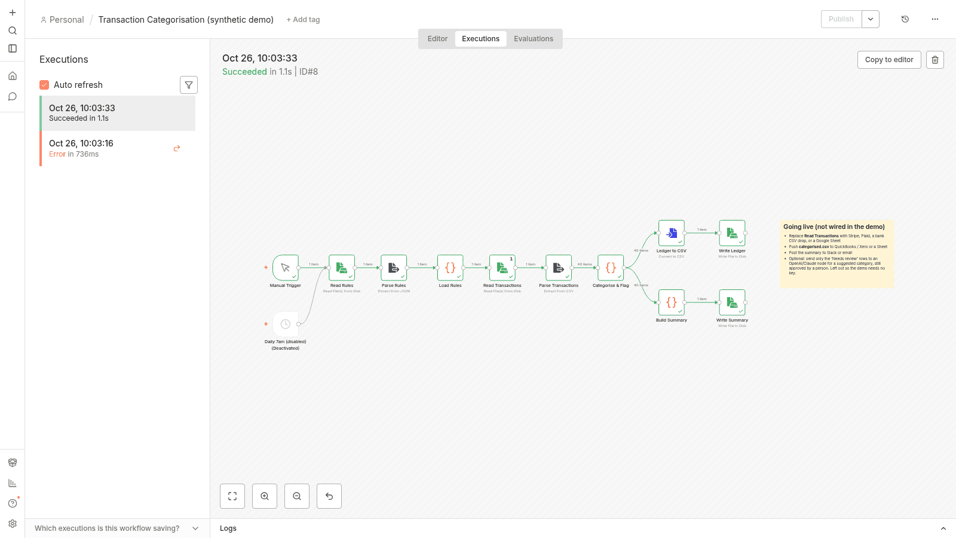Image resolution: width=956 pixels, height=538 pixels.
Task: Fit the workflow canvas to view
Action: click(x=232, y=496)
